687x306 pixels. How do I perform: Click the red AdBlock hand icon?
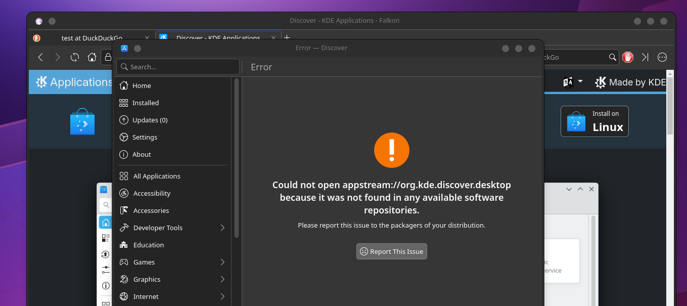click(x=628, y=57)
